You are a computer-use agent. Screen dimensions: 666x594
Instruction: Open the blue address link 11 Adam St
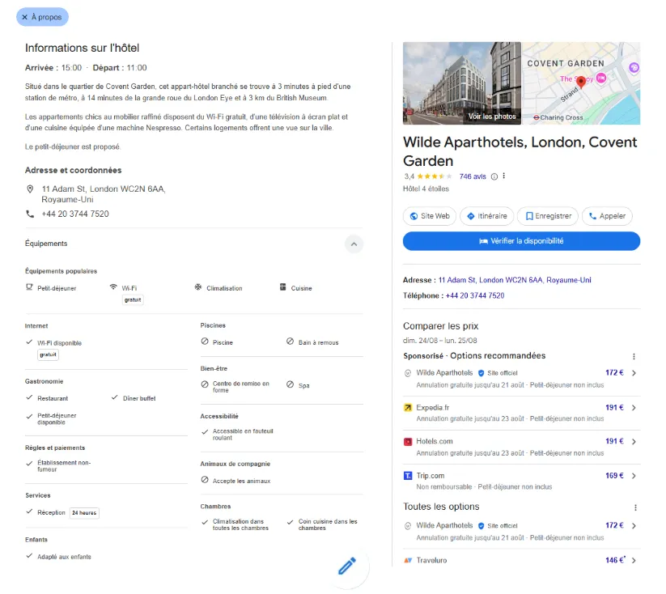pos(515,280)
